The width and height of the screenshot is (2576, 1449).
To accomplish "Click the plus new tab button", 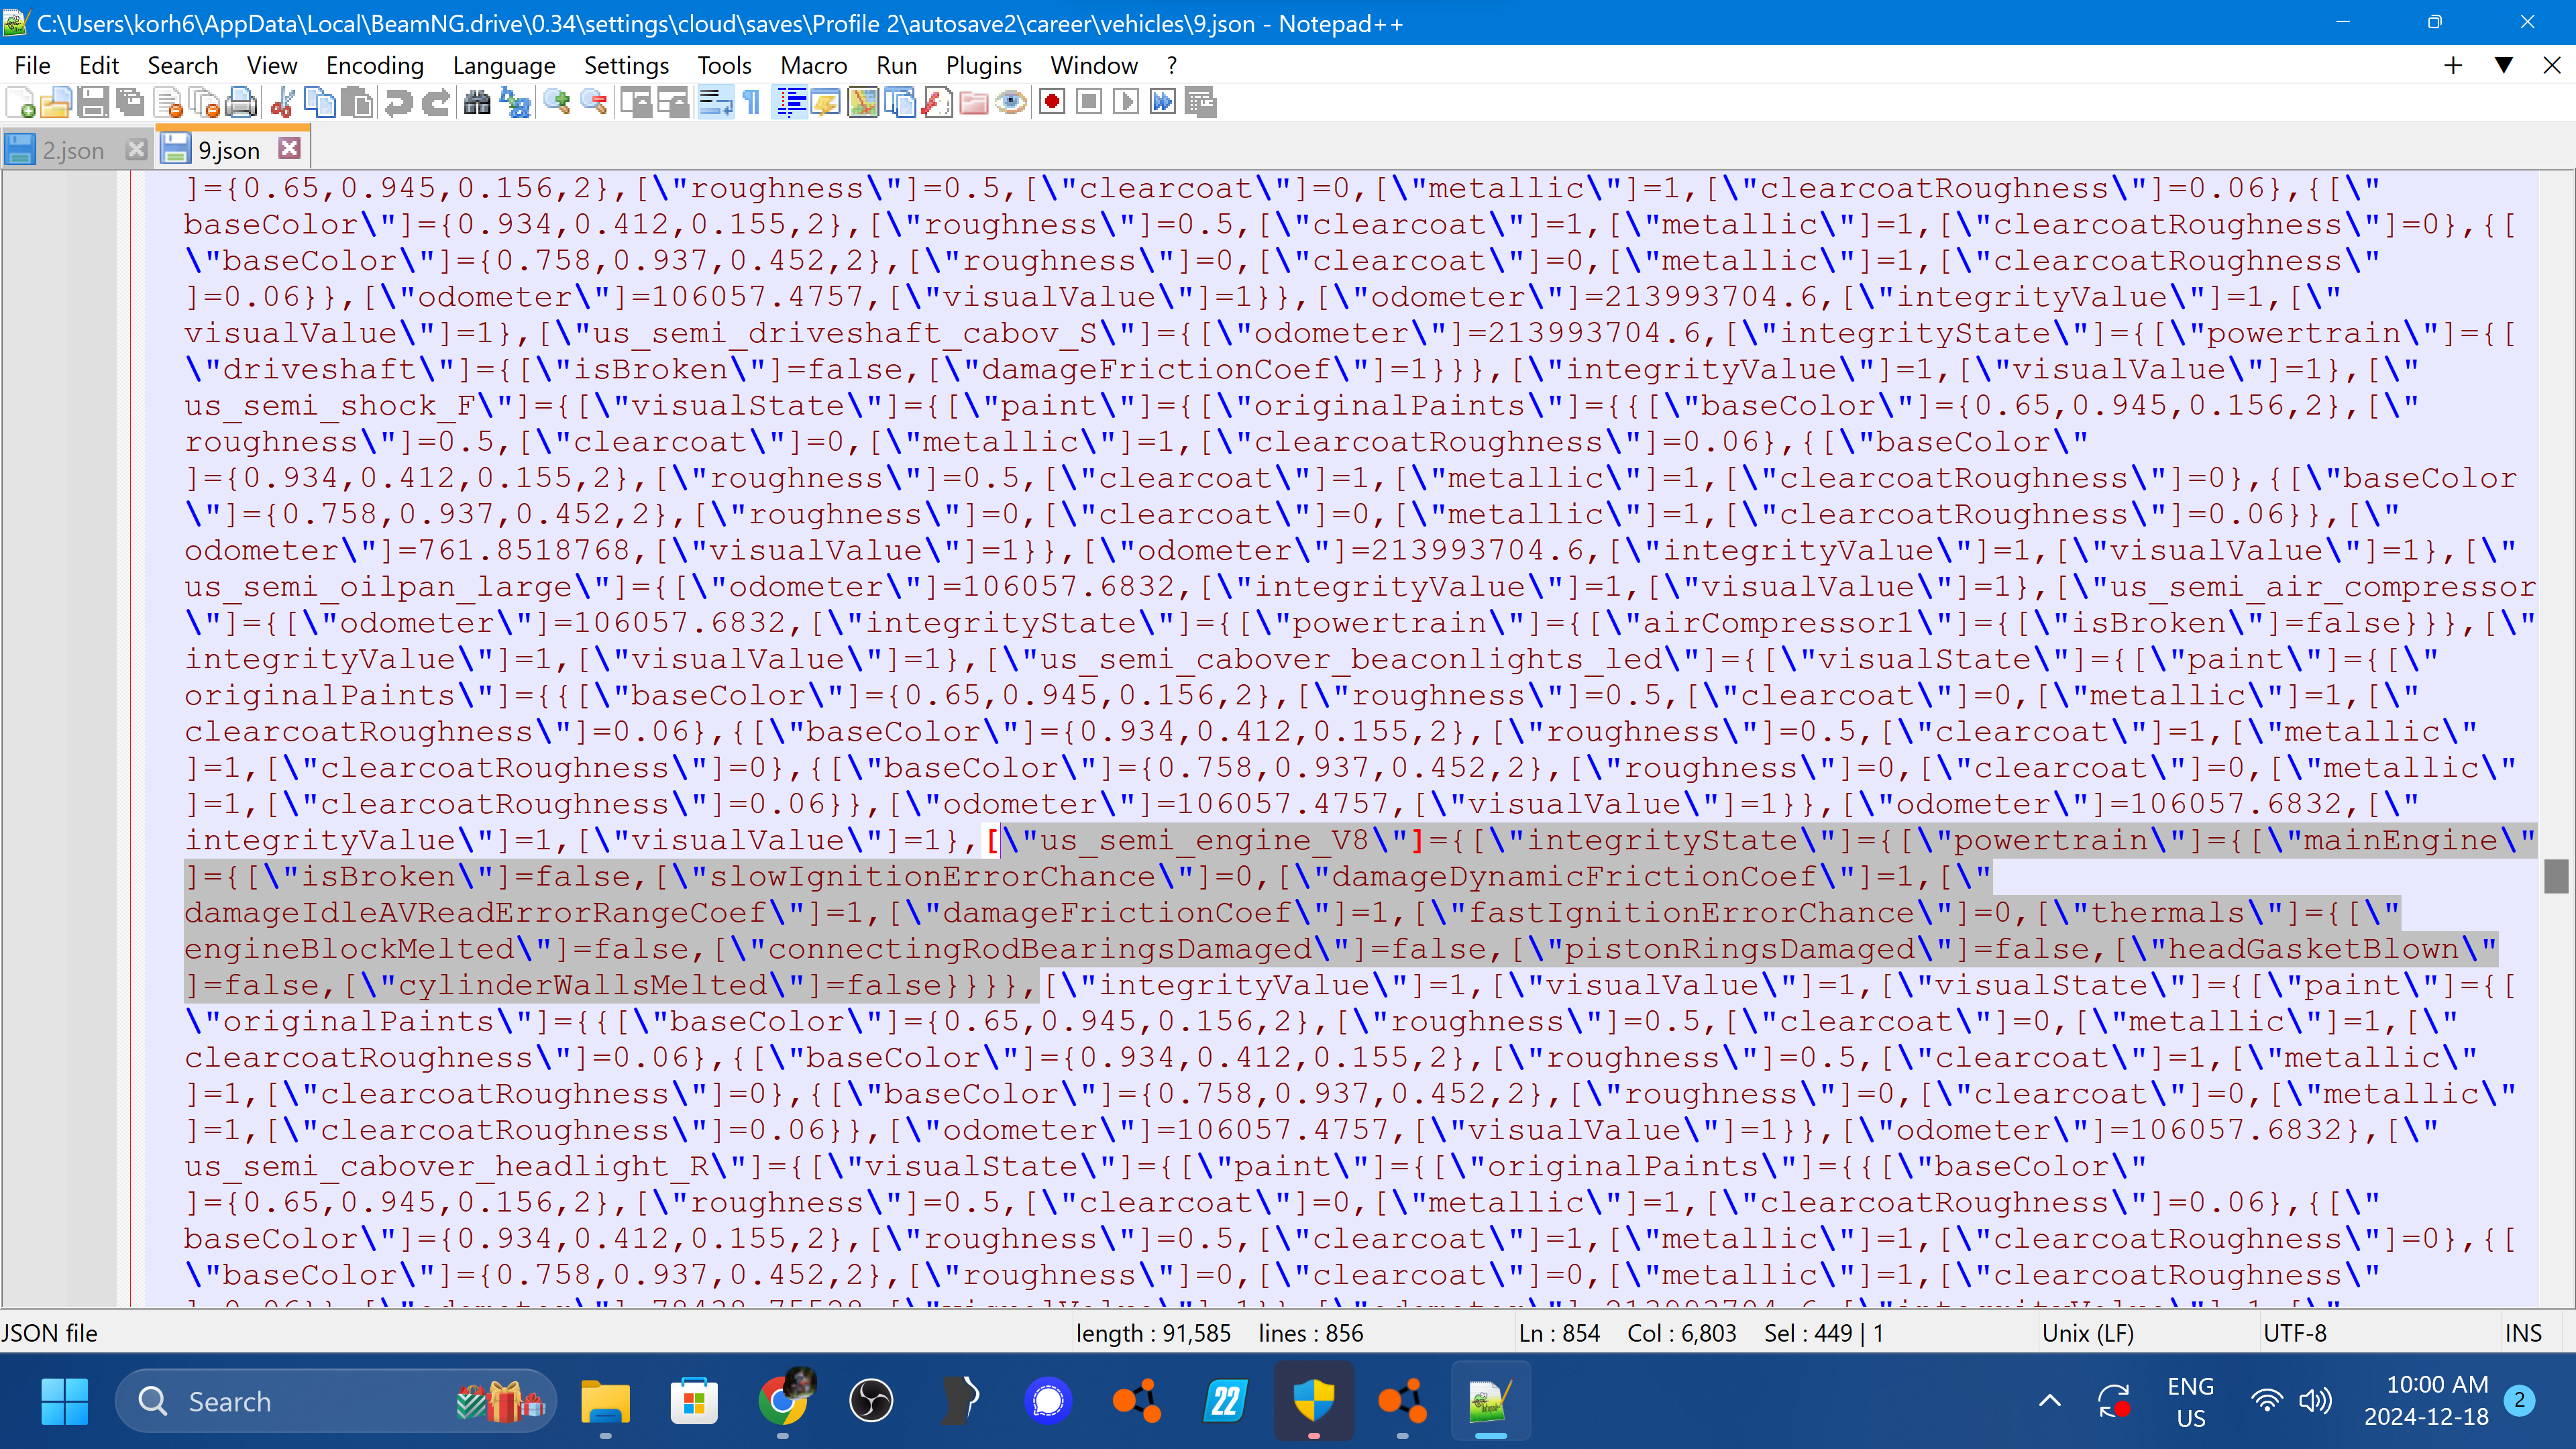I will coord(2453,65).
